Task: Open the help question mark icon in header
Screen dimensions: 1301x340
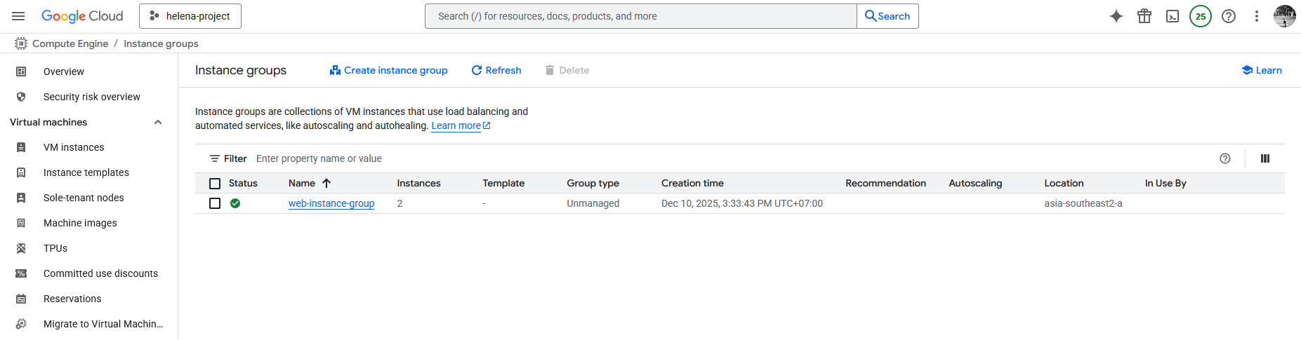Action: (x=1228, y=16)
